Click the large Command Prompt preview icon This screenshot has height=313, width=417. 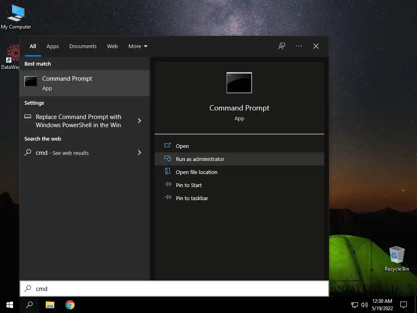239,83
